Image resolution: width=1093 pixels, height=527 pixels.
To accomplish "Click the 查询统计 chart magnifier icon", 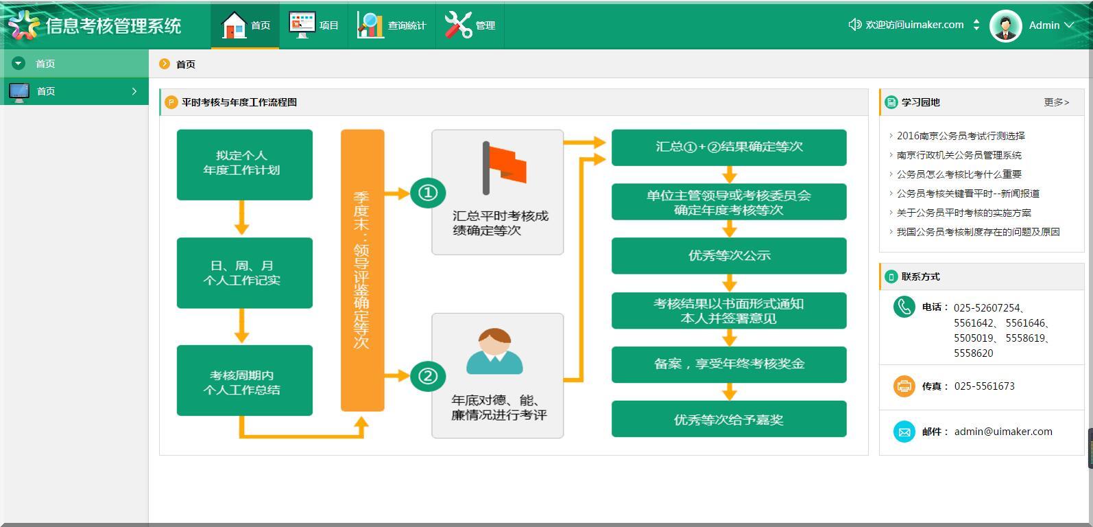I will (370, 25).
